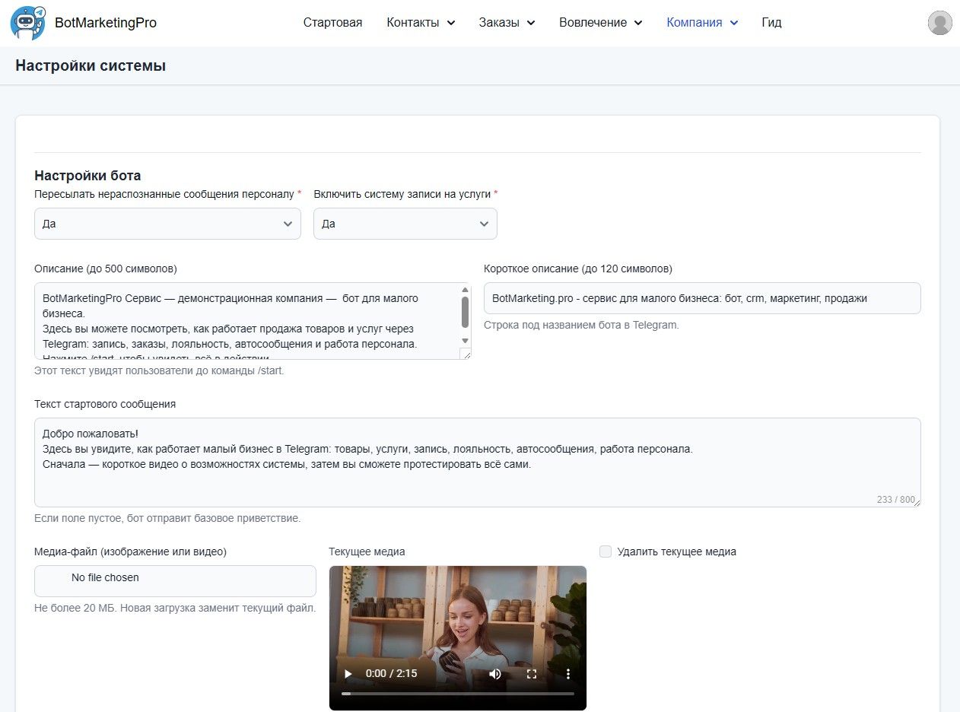Screen dimensions: 960x712
Task: Choose a media file to upload
Action: click(x=175, y=580)
